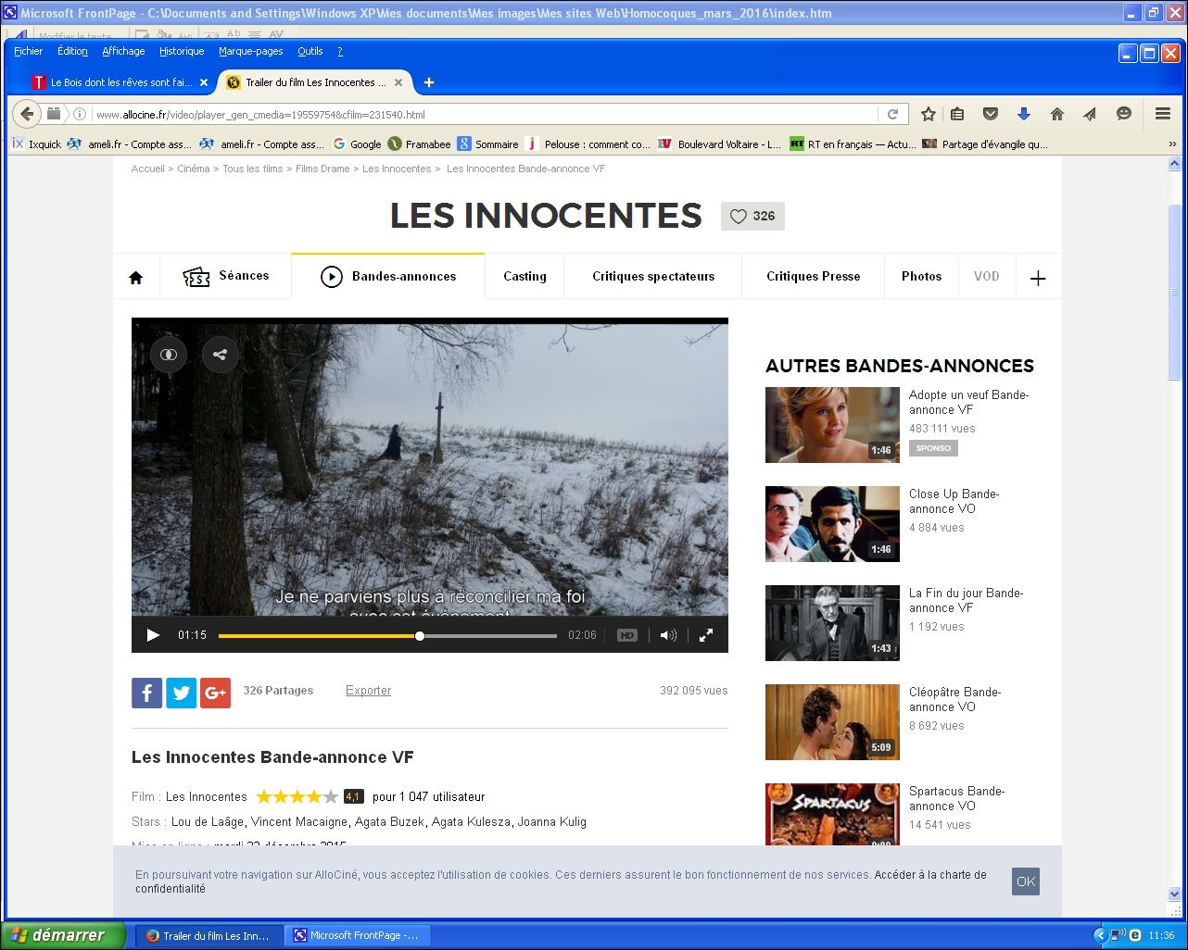
Task: Save page to Pocket icon
Action: (991, 114)
